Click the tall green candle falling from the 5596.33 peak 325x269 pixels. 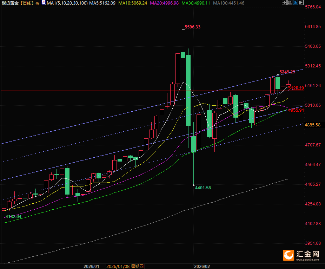[x=188, y=90]
